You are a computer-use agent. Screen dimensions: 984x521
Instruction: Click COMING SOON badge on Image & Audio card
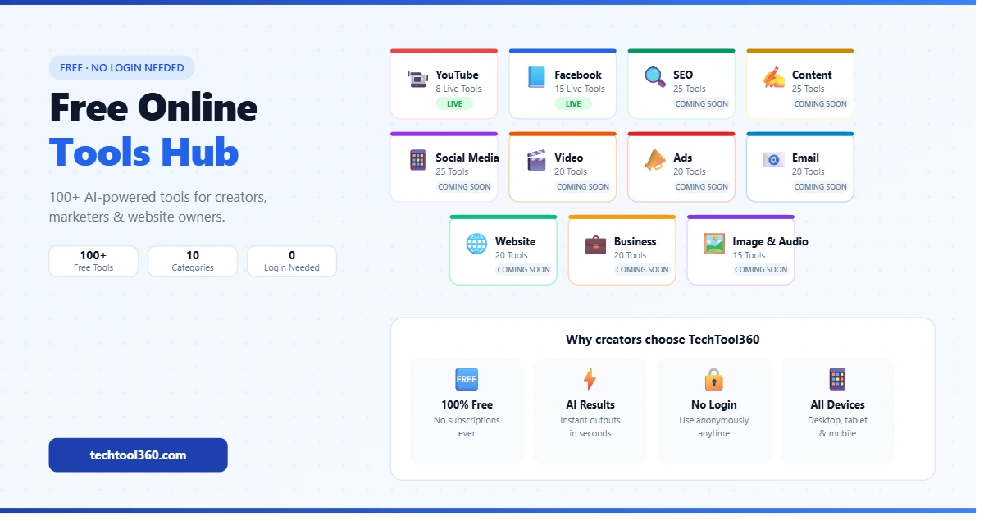click(761, 269)
